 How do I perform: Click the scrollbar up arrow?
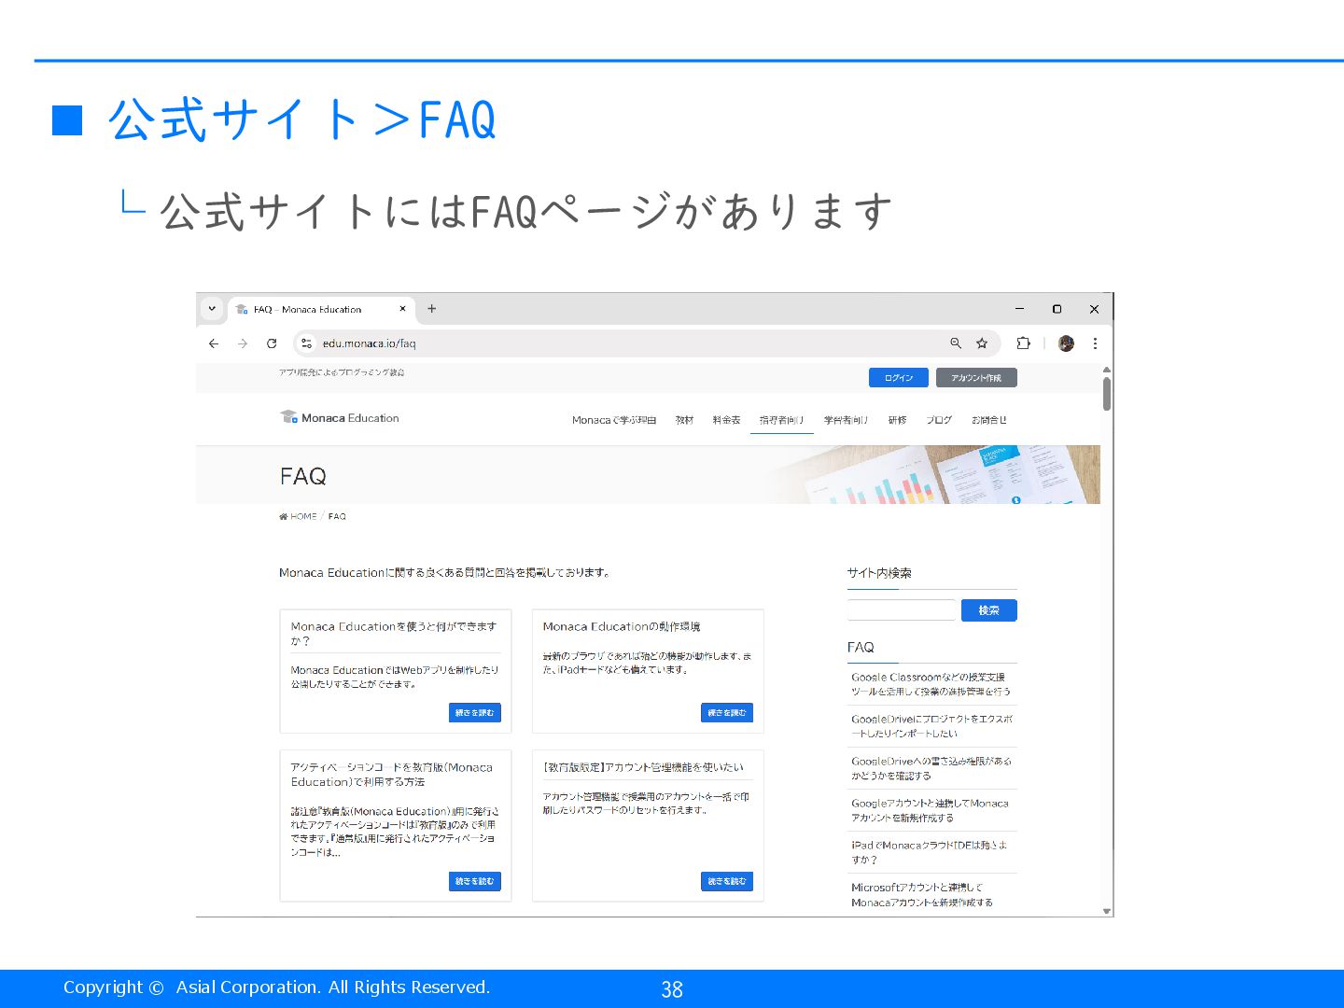1107,371
